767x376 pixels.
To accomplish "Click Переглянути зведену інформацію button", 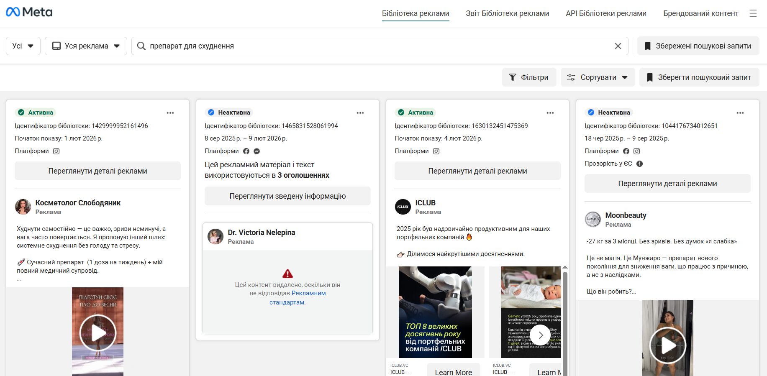I will [x=287, y=196].
